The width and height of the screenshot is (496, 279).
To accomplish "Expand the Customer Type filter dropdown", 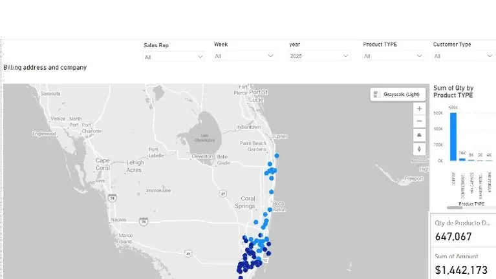I will click(464, 56).
